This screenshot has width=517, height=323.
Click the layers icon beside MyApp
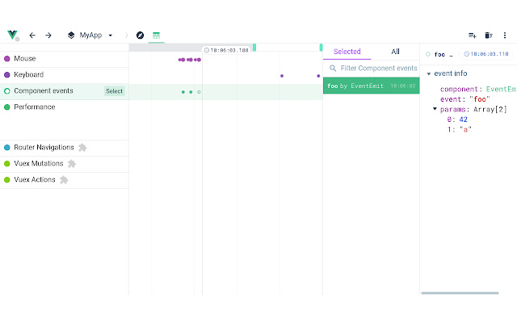click(71, 36)
